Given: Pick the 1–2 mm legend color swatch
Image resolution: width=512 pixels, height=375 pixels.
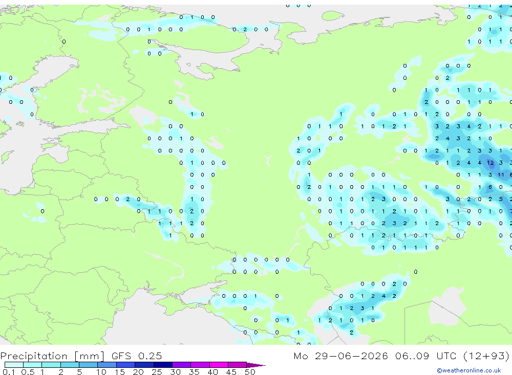Looking at the screenshot, I should [x=51, y=365].
